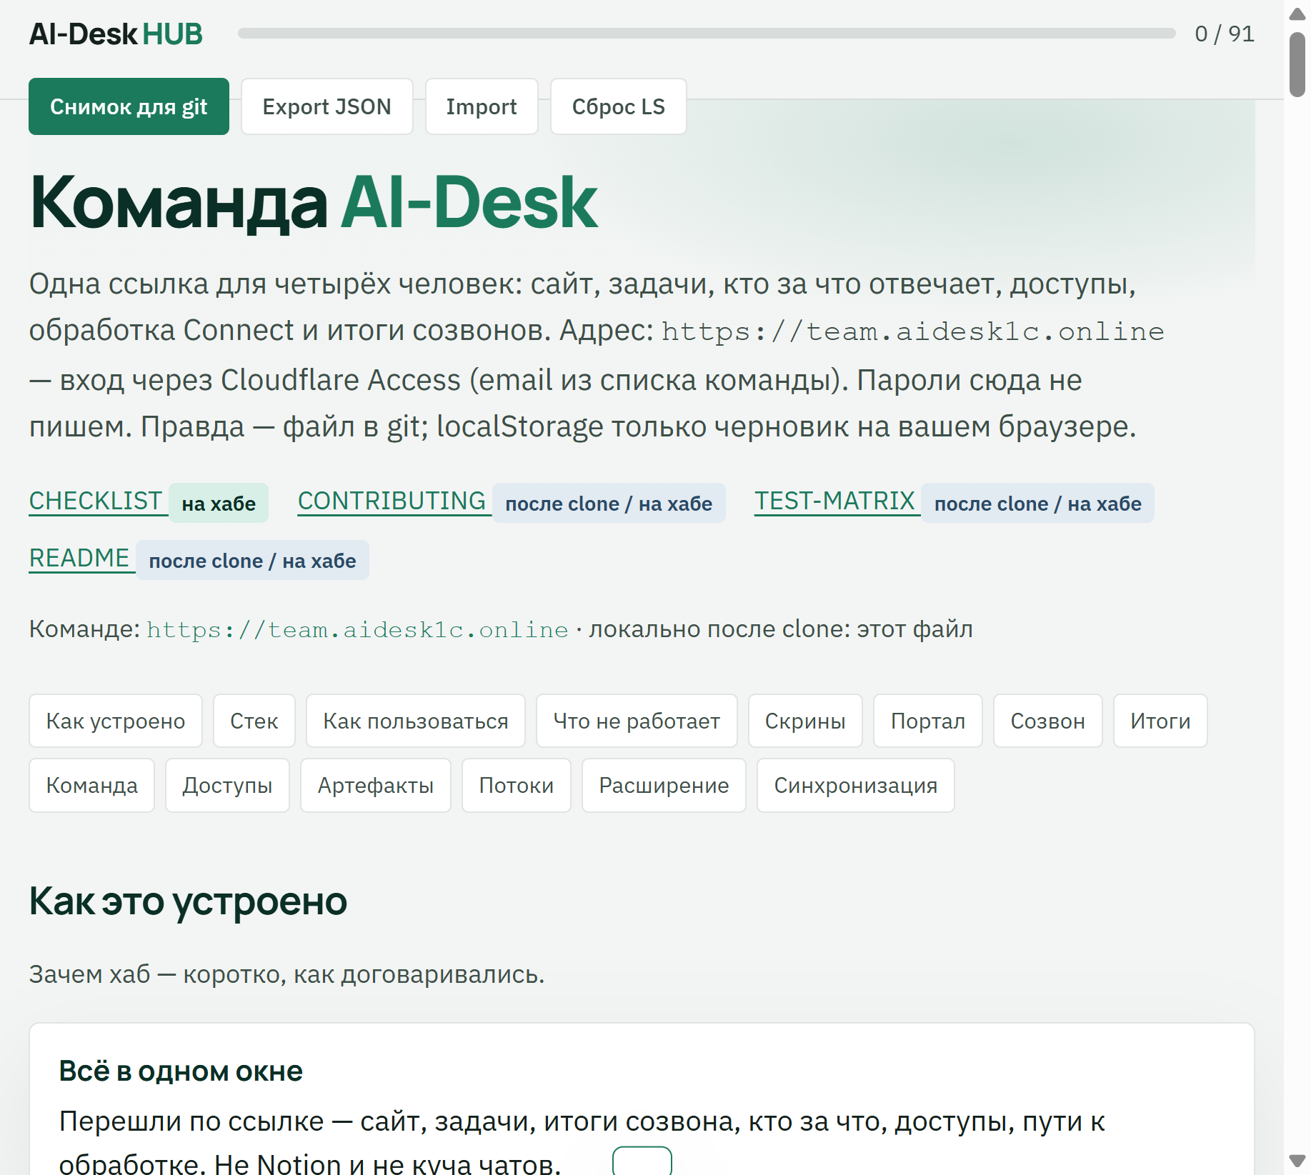Open the Import button
1311x1175 pixels.
coord(482,106)
